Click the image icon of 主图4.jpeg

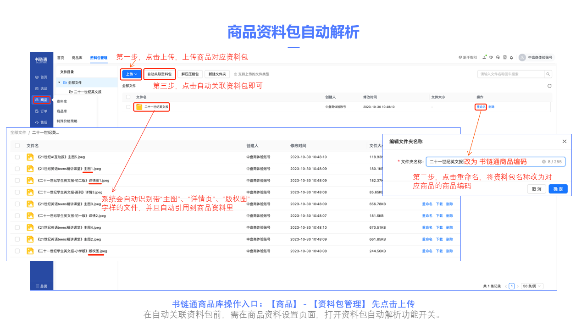pos(30,227)
